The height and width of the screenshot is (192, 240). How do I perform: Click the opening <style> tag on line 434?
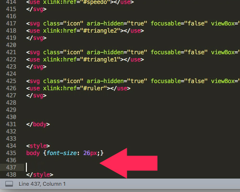click(x=38, y=146)
